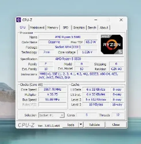Click the Ext. Model value 50
The width and height of the screenshot is (141, 144).
pyautogui.click(x=82, y=69)
